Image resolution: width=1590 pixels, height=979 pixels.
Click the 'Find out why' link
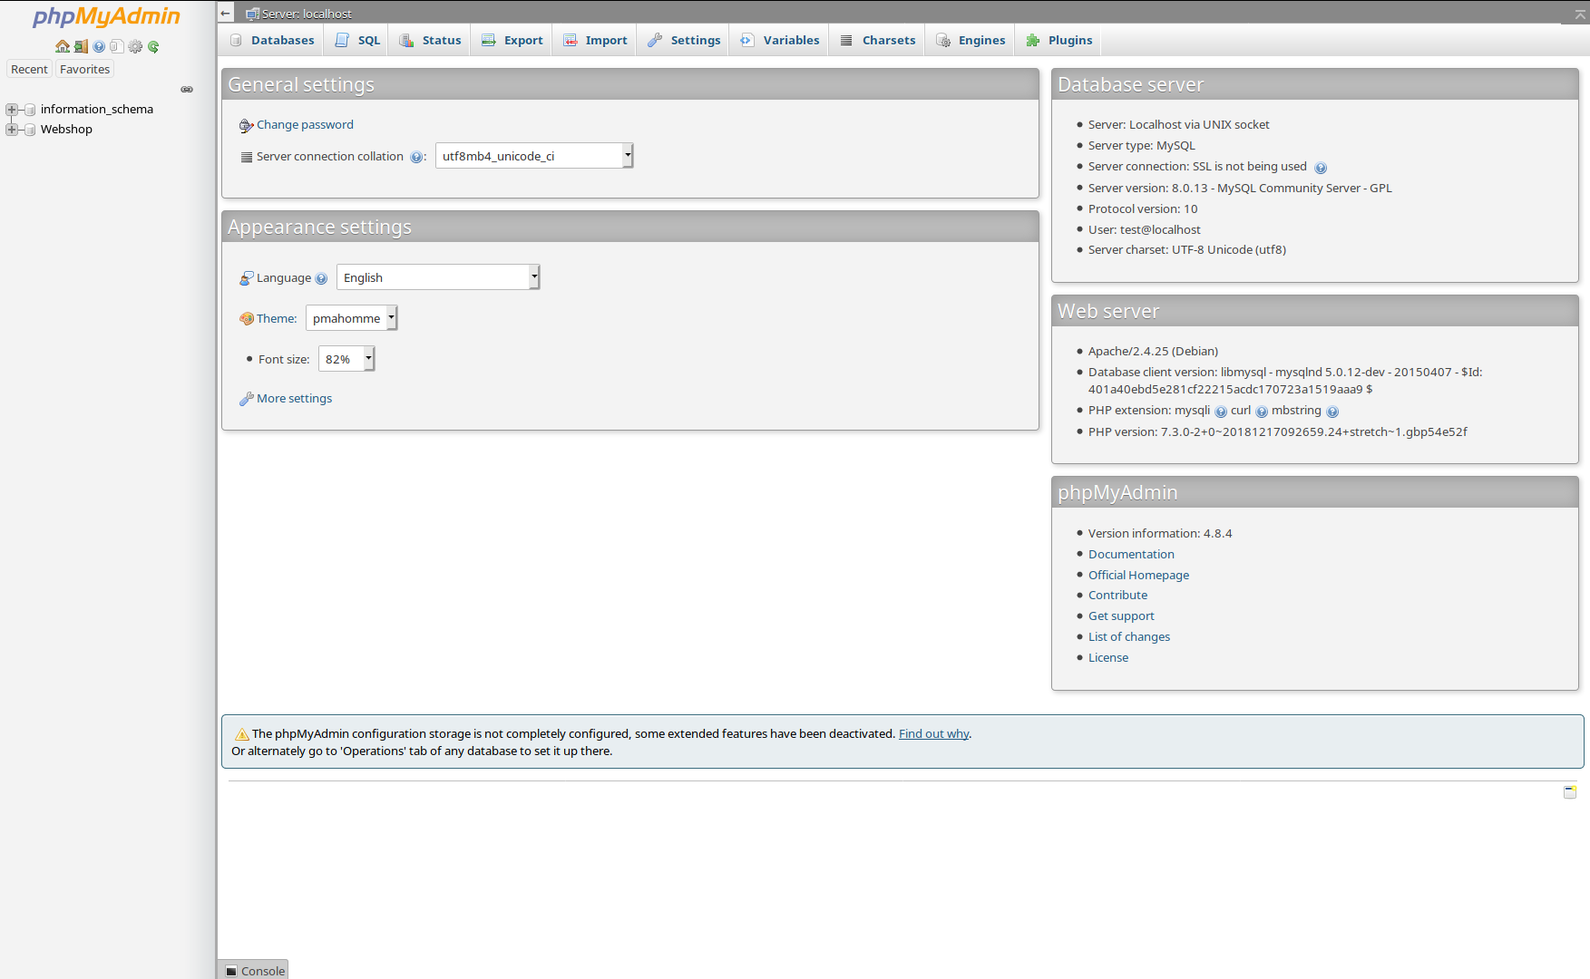[933, 734]
